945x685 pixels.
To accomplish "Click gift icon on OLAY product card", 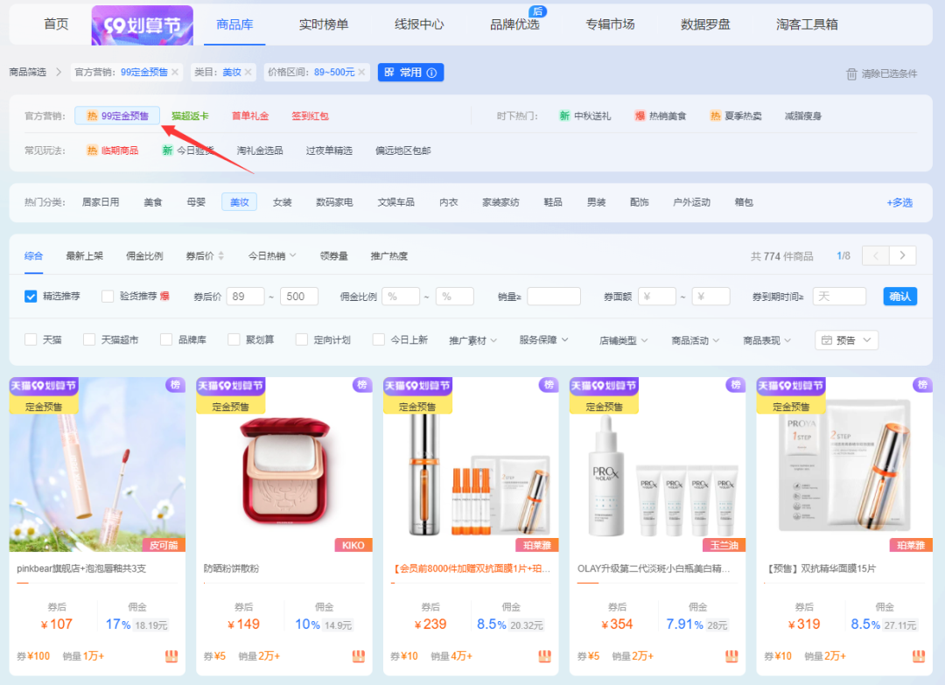I will point(731,656).
